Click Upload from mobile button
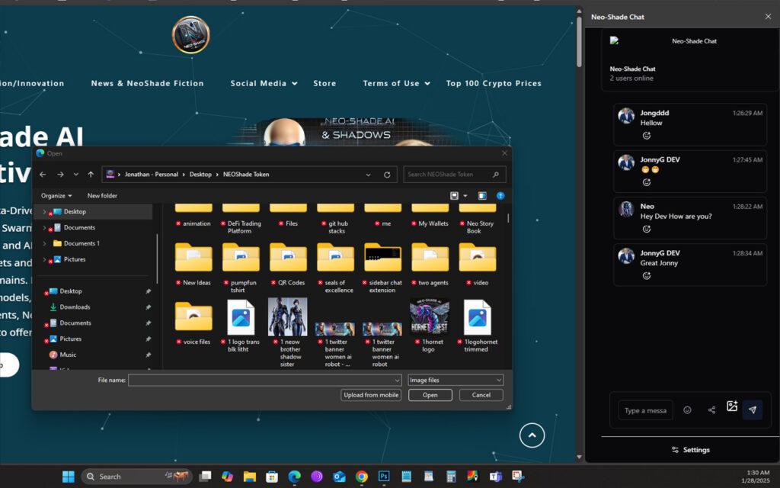780x488 pixels. 371,395
